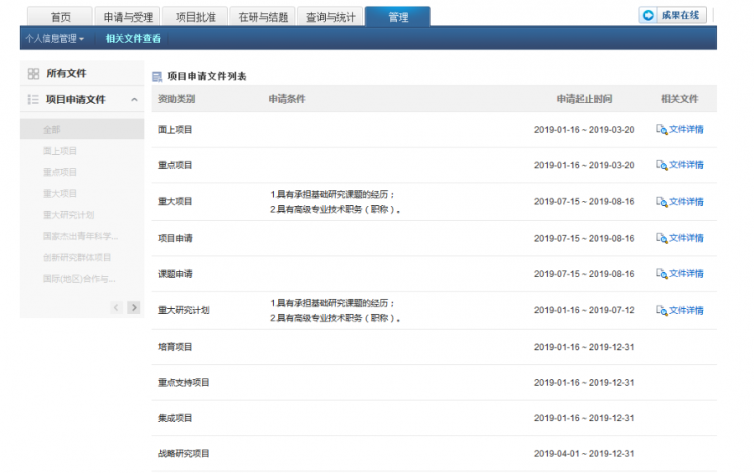Viewport: 754px width, 473px height.
Task: Select 国家杰出青年科学 category in sidebar
Action: [x=80, y=236]
